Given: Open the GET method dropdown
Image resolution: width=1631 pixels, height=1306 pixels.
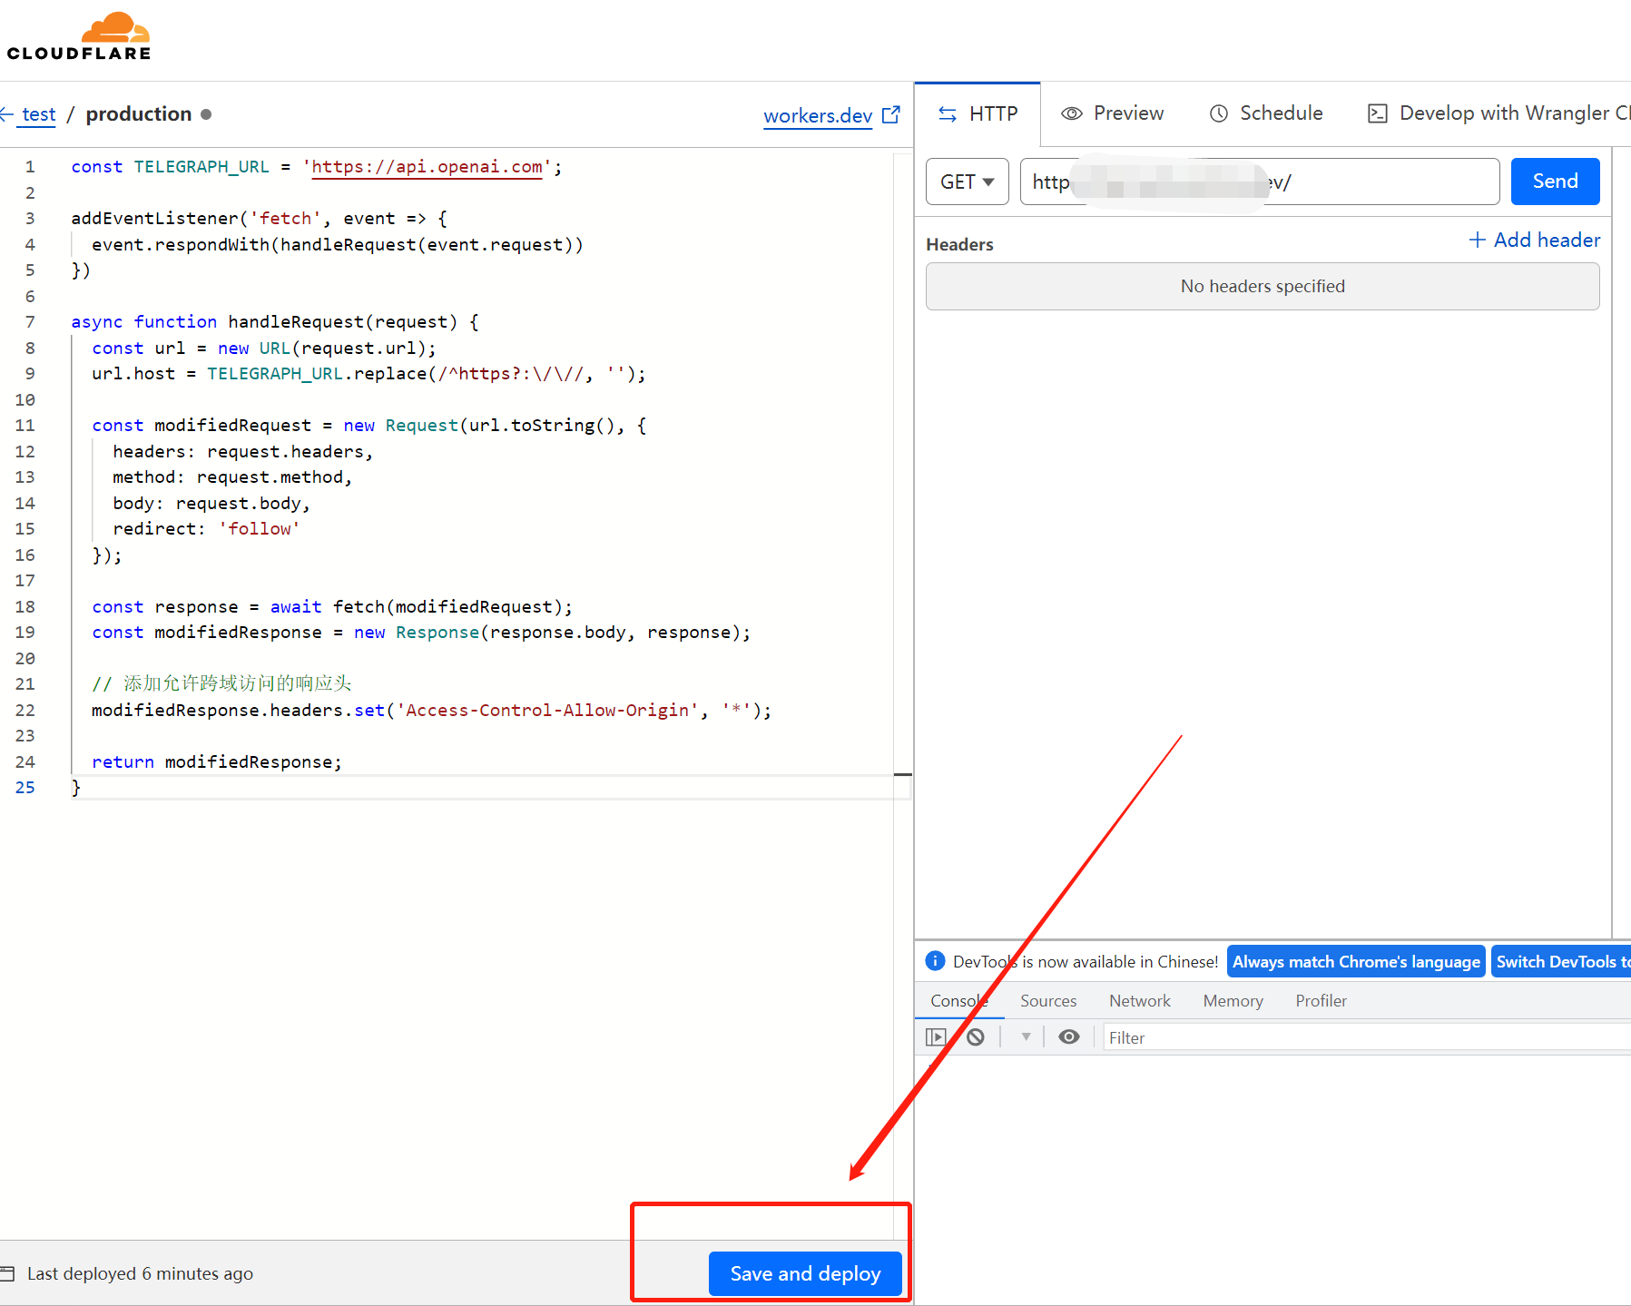Looking at the screenshot, I should (968, 182).
